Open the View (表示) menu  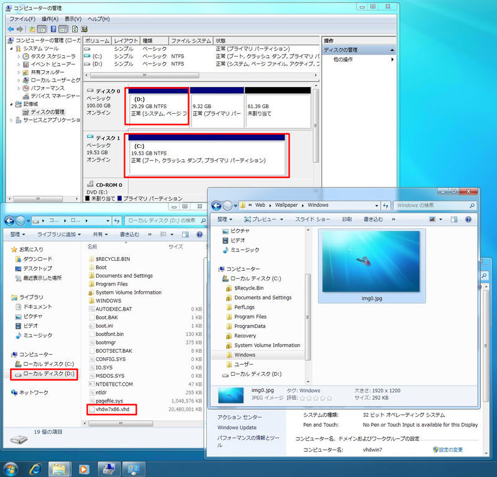73,19
